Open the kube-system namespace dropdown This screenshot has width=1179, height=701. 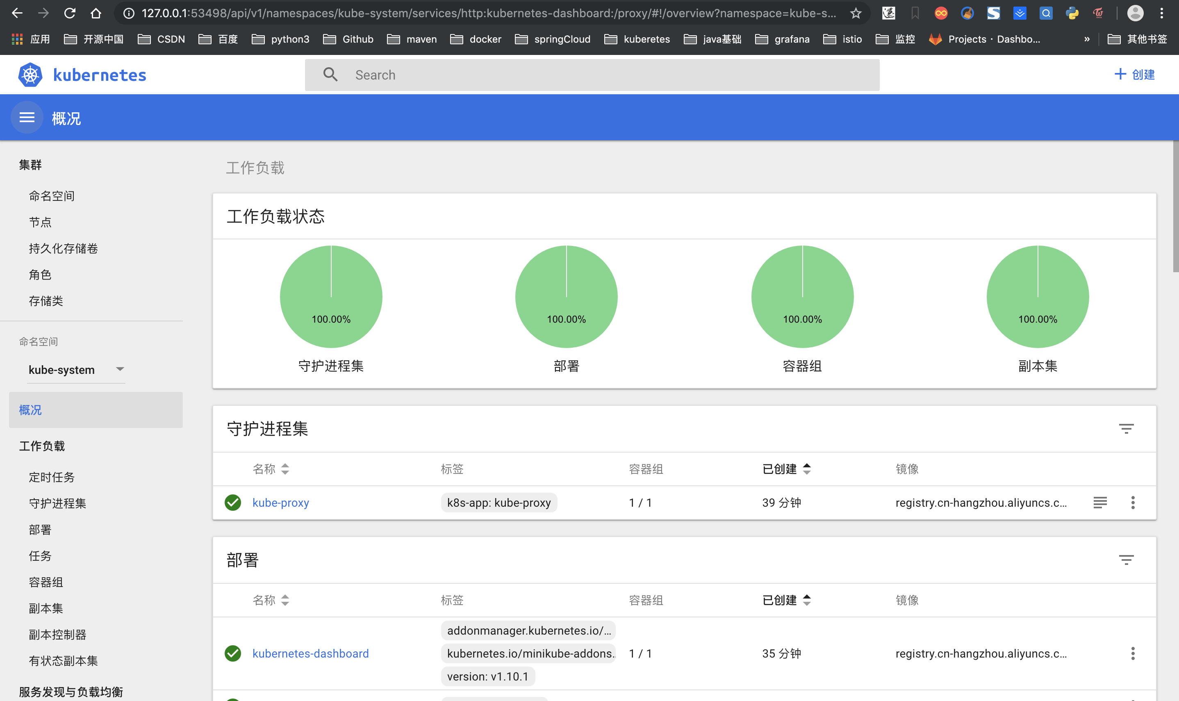coord(76,370)
